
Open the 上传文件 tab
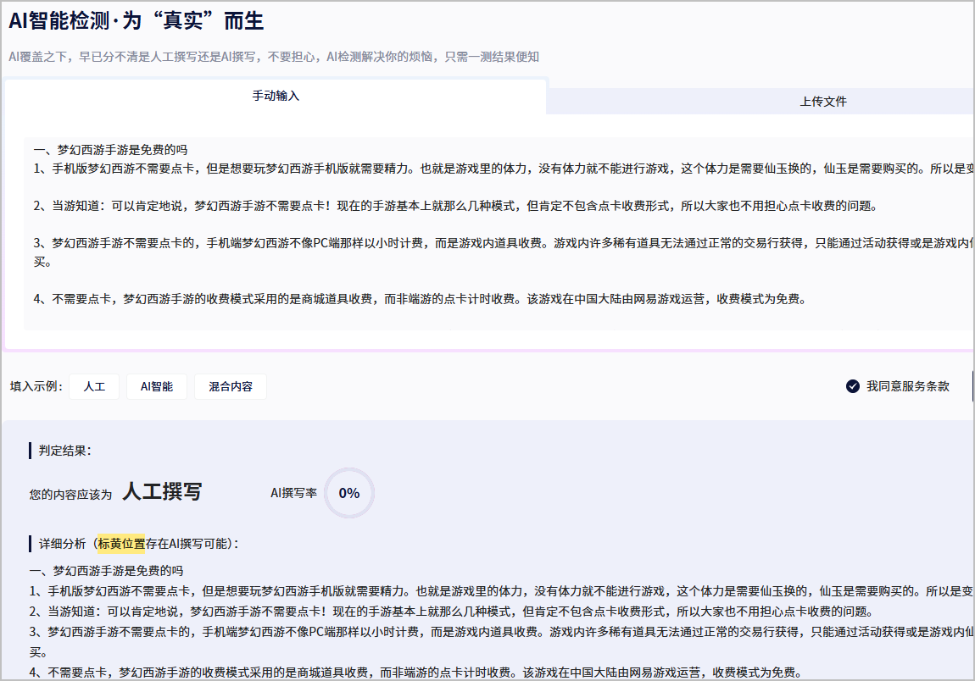pos(822,102)
